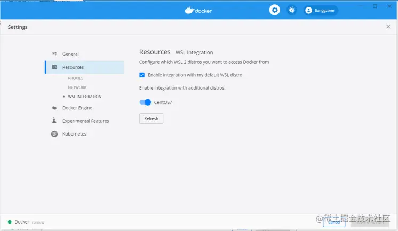Viewport: 398px width, 231px height.
Task: Toggle the CentOS7 integration switch
Action: pyautogui.click(x=145, y=102)
